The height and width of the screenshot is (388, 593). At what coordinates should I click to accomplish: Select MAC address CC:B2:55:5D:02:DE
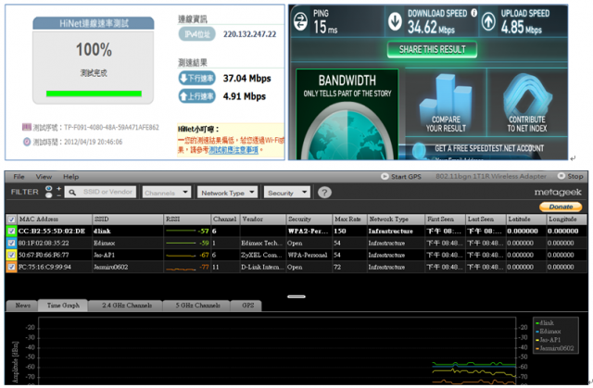52,232
